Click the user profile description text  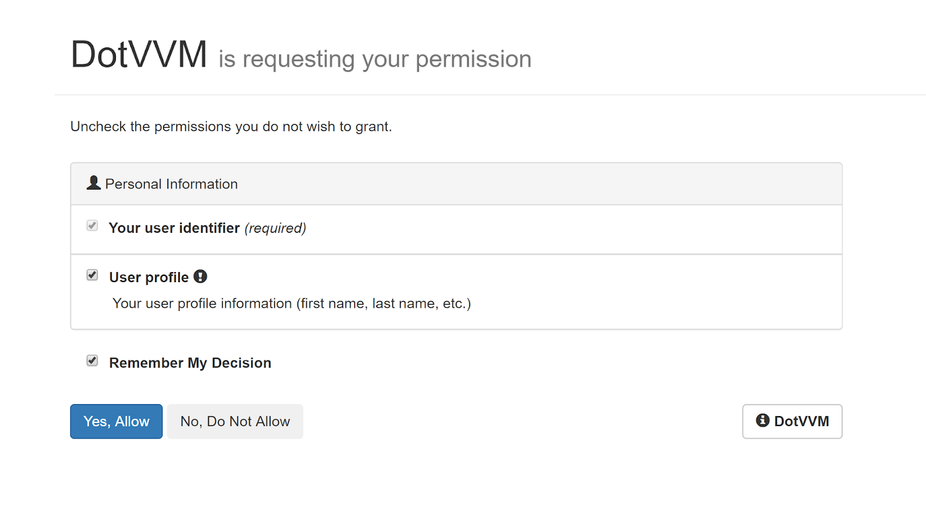pyautogui.click(x=292, y=303)
